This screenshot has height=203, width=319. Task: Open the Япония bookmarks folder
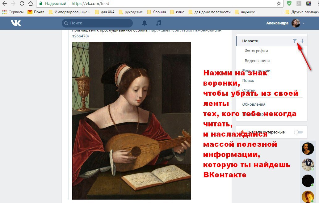pos(157,12)
